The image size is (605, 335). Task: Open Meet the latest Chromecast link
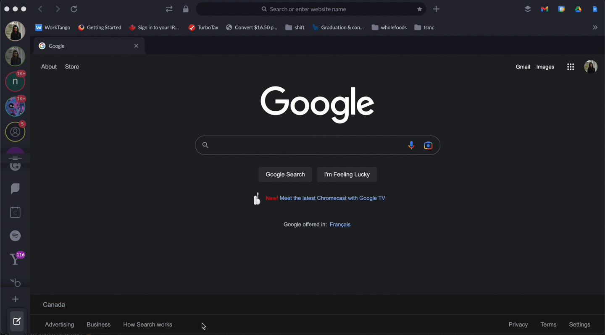coord(332,198)
